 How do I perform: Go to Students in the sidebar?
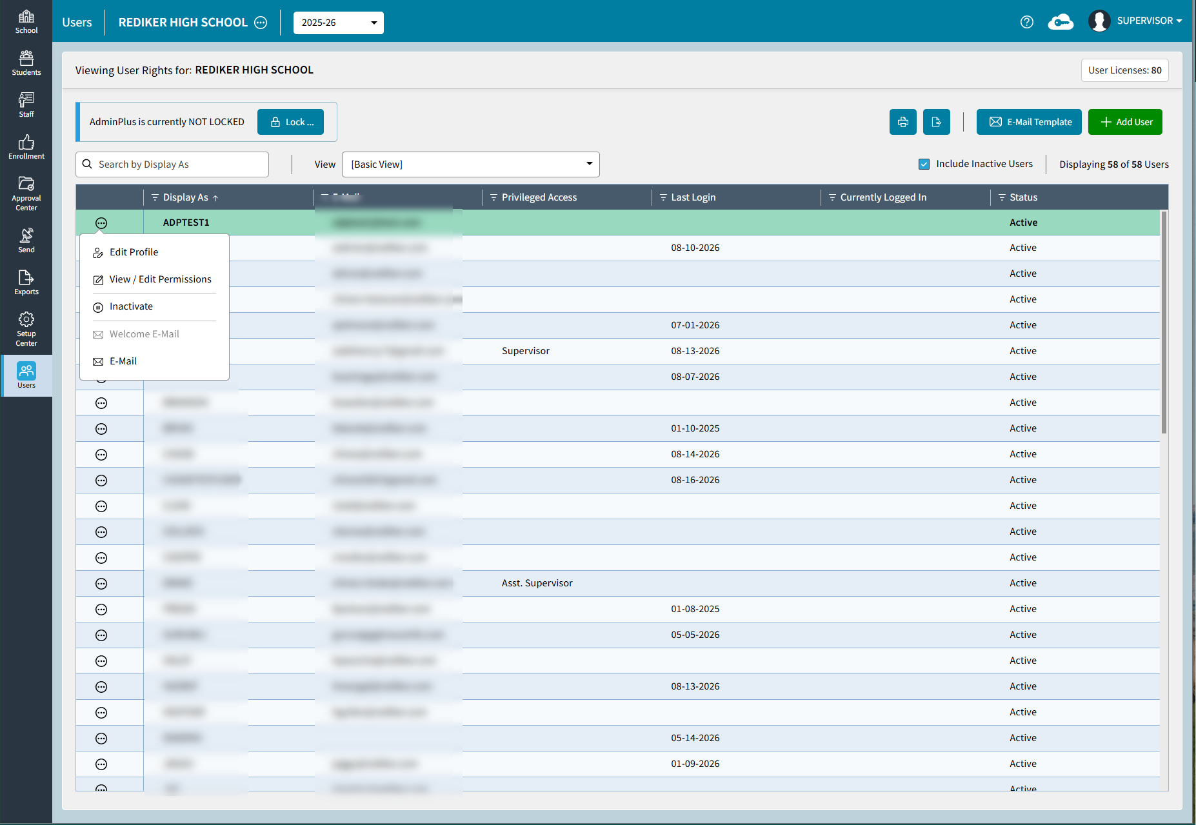26,63
